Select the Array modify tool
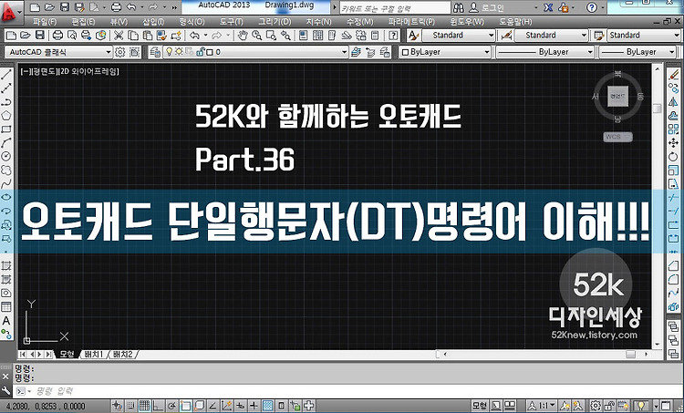The height and width of the screenshot is (413, 684). [674, 129]
